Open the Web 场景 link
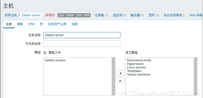This screenshot has height=98, width=203. pos(196,15)
